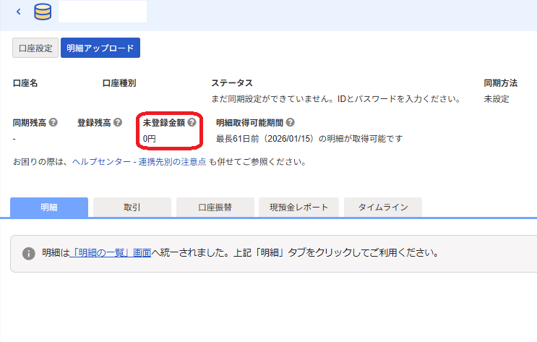Click help icon beside 明細取得可能期間
Screen dimensions: 537x342
click(290, 123)
